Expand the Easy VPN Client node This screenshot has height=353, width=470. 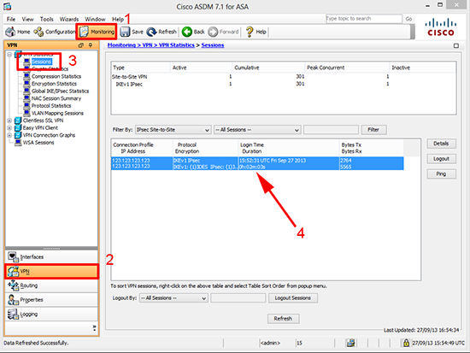click(x=9, y=127)
